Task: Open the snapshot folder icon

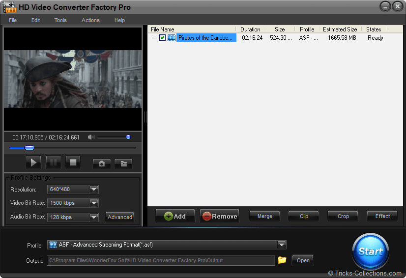Action: coord(123,164)
